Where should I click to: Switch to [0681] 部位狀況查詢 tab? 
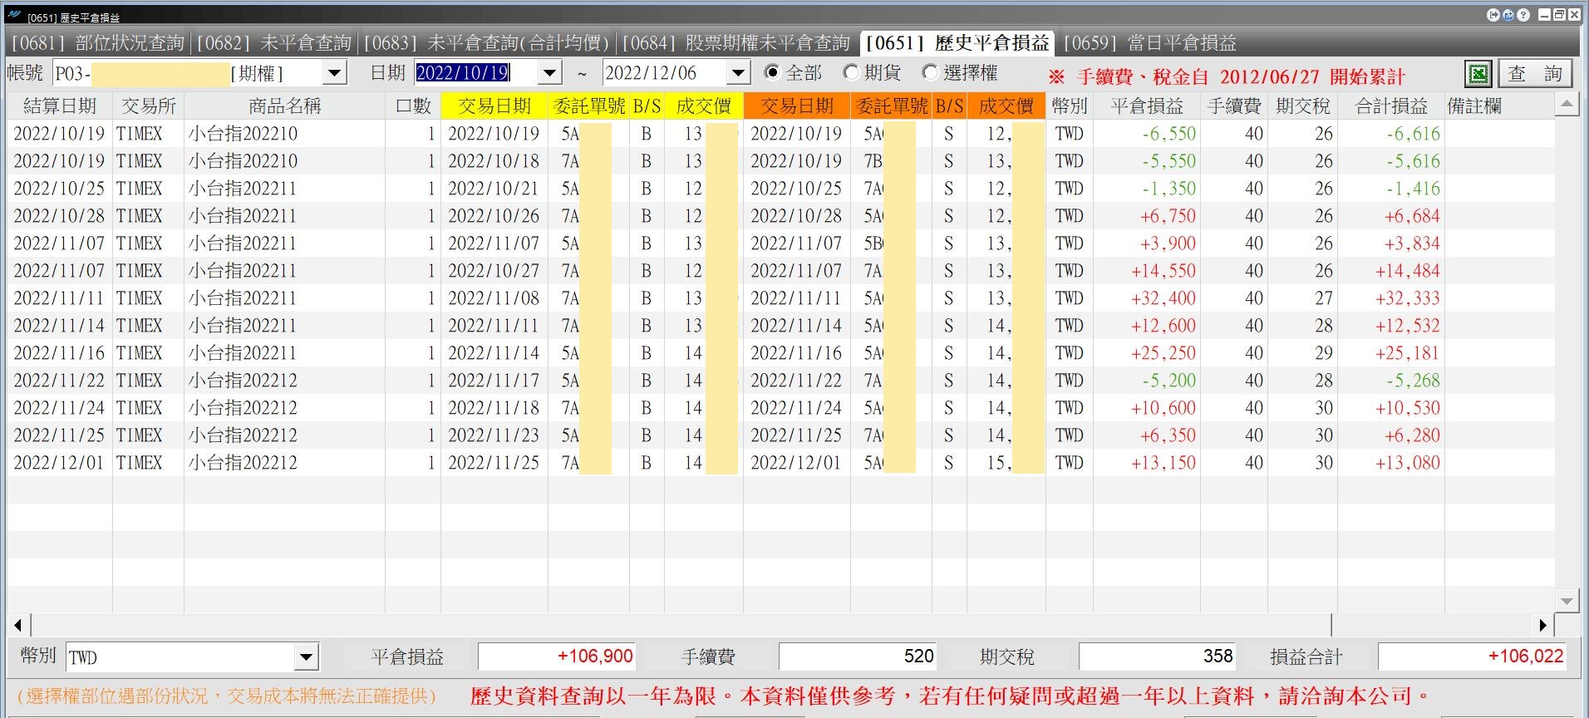pyautogui.click(x=98, y=42)
